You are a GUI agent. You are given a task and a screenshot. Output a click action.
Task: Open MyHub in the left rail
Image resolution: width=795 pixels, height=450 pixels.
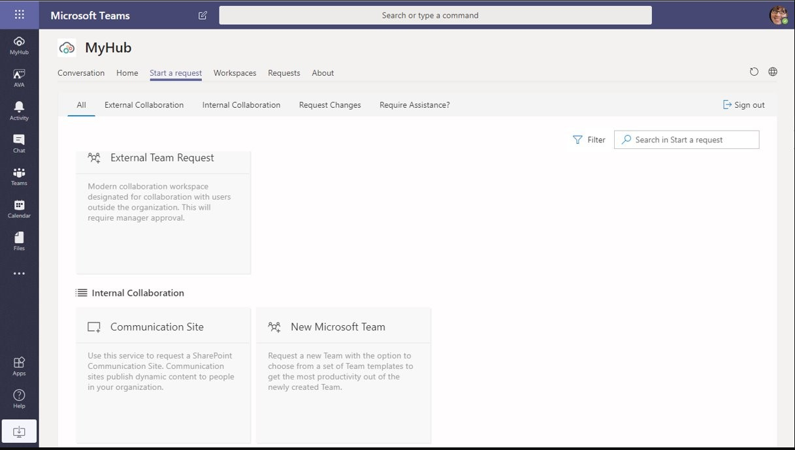pyautogui.click(x=19, y=45)
